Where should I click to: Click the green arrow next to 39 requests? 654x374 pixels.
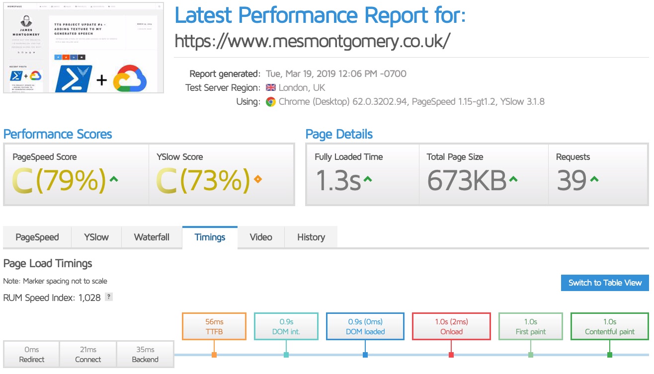[594, 179]
